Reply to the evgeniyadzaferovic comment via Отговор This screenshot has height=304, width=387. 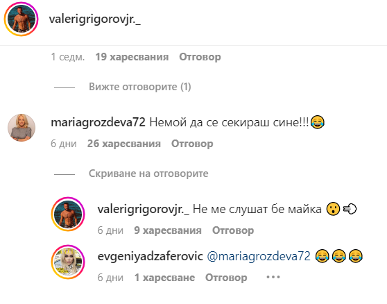pos(226,278)
